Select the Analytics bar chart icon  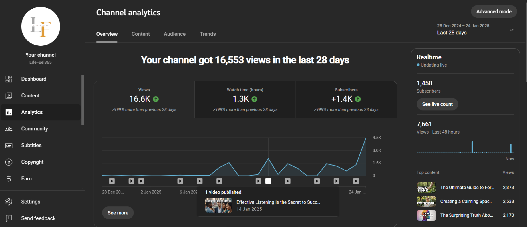tap(9, 112)
